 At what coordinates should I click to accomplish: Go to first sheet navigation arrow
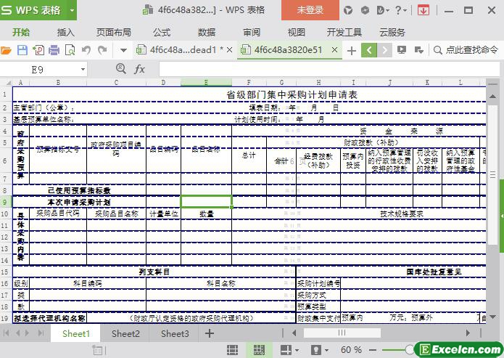pos(6,333)
